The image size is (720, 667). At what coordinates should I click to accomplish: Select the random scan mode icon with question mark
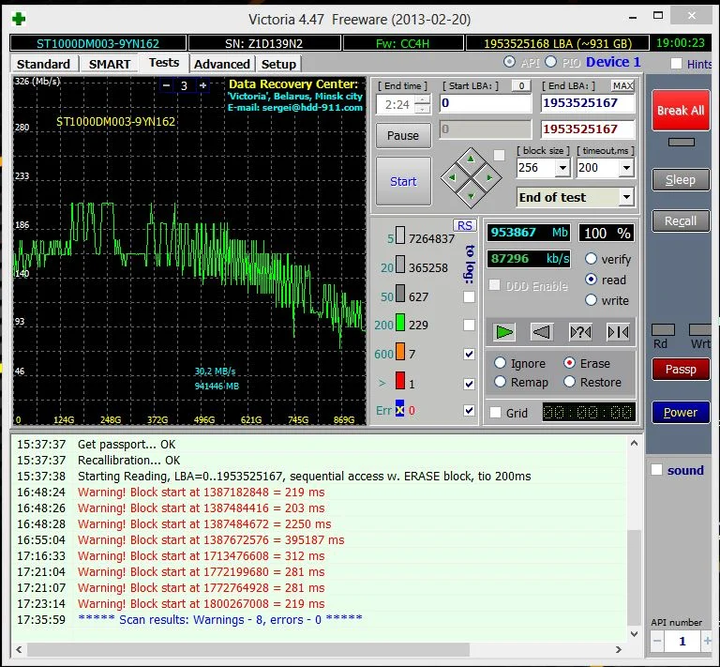point(580,332)
